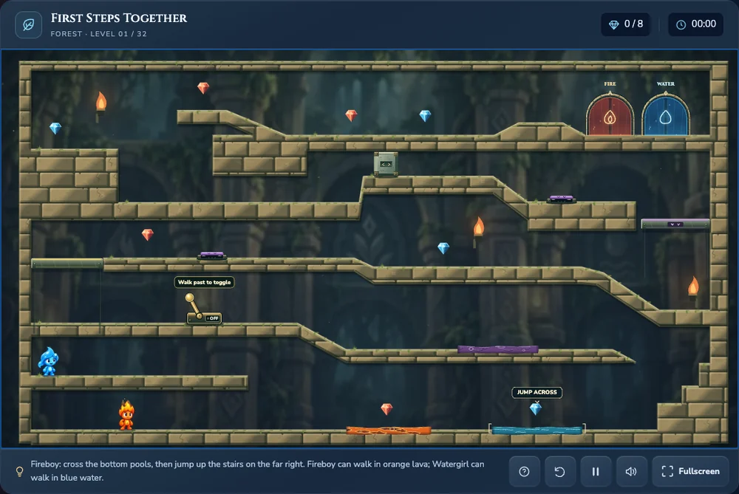Click the Fireboy hint text at bottom
The height and width of the screenshot is (494, 739).
(257, 471)
